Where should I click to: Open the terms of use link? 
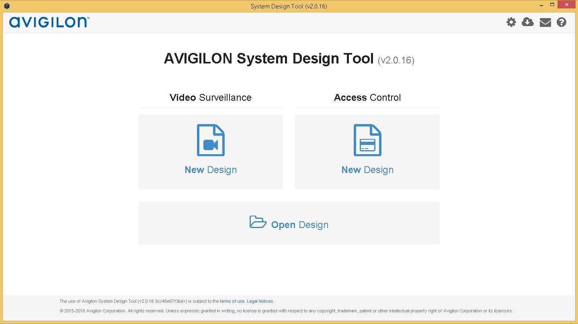(x=232, y=301)
